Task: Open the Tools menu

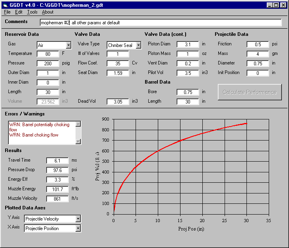Action: (x=32, y=12)
